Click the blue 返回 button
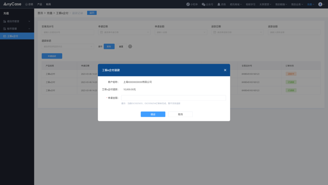The image size is (328, 185). pos(92,13)
